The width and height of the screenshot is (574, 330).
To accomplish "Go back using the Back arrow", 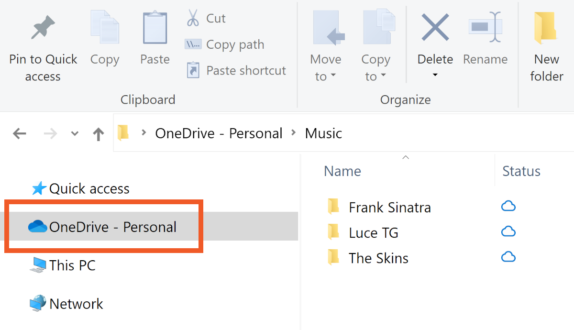I will coord(20,133).
